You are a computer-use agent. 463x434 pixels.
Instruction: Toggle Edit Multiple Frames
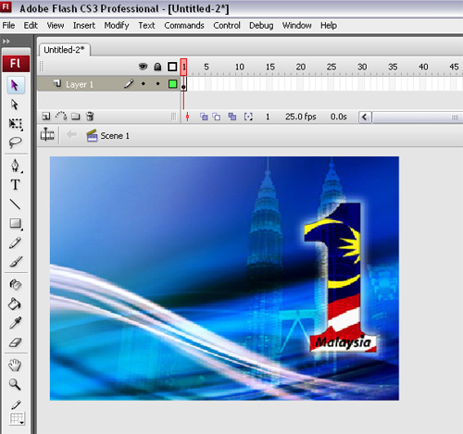click(x=232, y=117)
